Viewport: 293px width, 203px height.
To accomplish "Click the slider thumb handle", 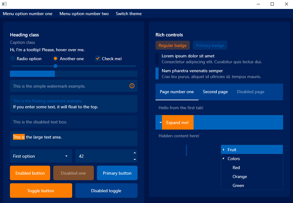I will point(55,66).
